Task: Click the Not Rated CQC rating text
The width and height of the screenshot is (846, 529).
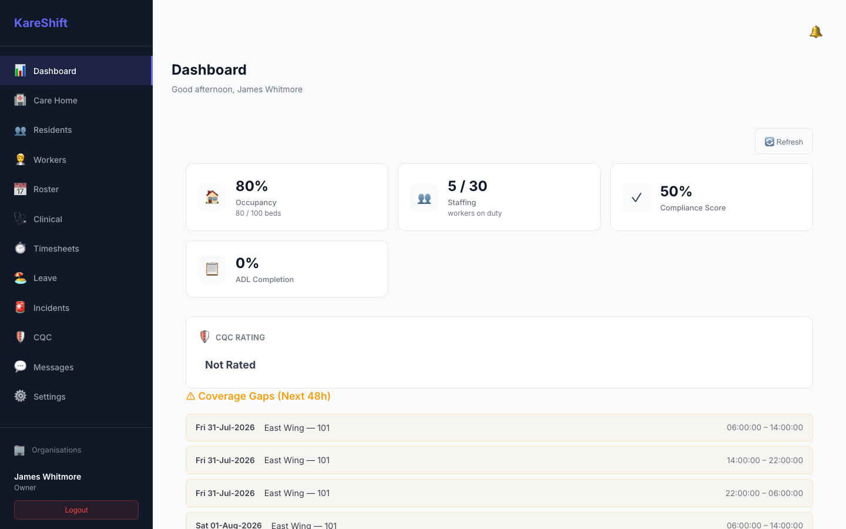Action: (x=230, y=365)
